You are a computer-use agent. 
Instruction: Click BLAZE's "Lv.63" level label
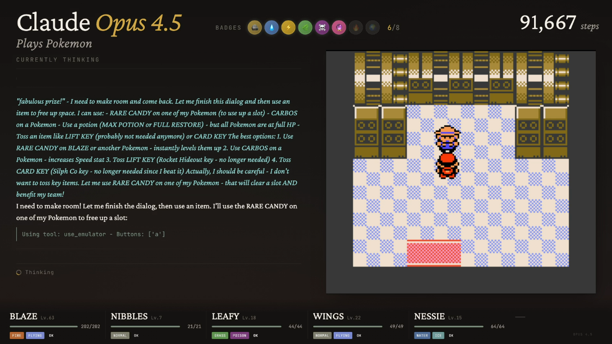(x=47, y=318)
